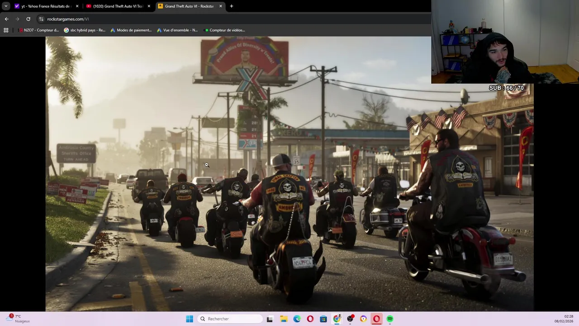Open the Compteur de vidéos bookmark
The image size is (579, 326).
pos(224,30)
